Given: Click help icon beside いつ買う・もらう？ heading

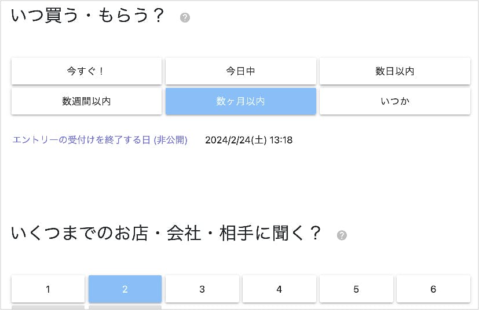Looking at the screenshot, I should point(185,17).
